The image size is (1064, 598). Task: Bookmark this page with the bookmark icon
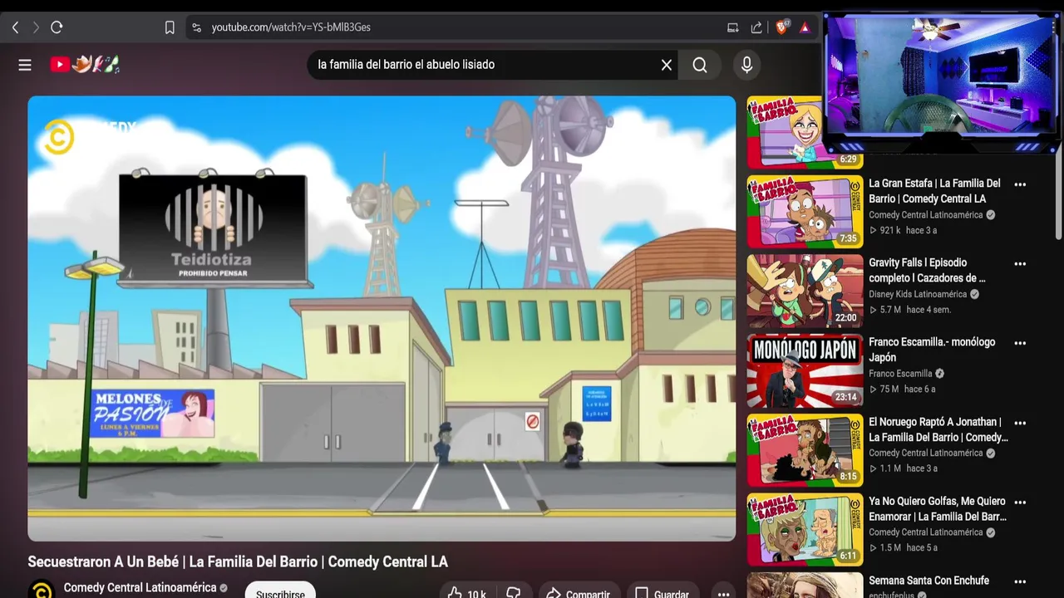[170, 27]
